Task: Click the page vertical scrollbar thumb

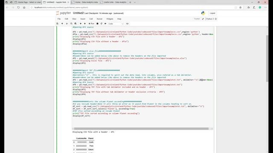Action: [x=267, y=58]
